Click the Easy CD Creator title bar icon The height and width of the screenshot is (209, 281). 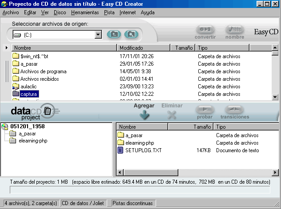click(x=4, y=4)
